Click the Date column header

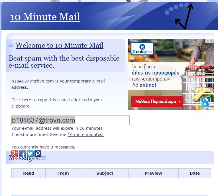pyautogui.click(x=195, y=173)
